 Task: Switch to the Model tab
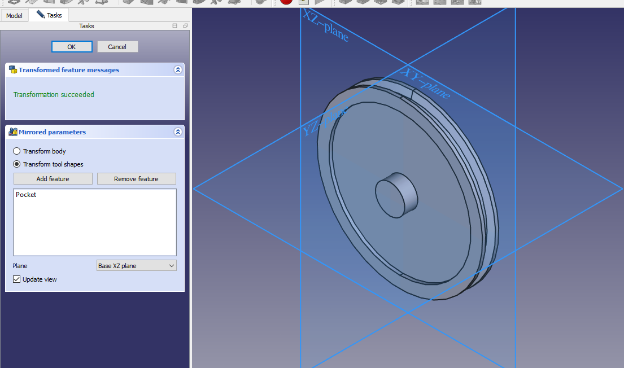(14, 15)
